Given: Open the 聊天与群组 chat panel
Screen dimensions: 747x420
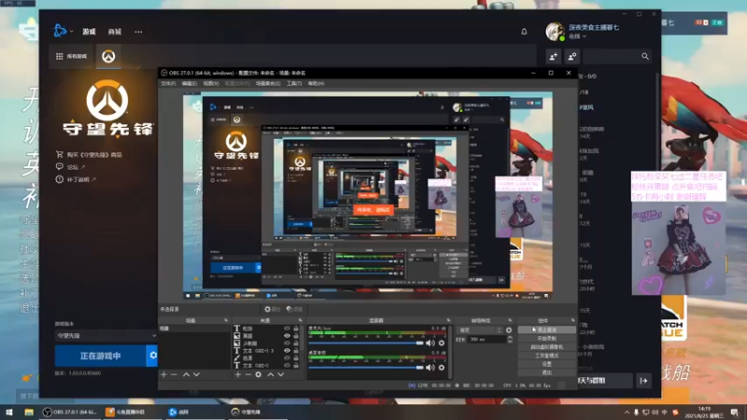Looking at the screenshot, I should tap(605, 381).
